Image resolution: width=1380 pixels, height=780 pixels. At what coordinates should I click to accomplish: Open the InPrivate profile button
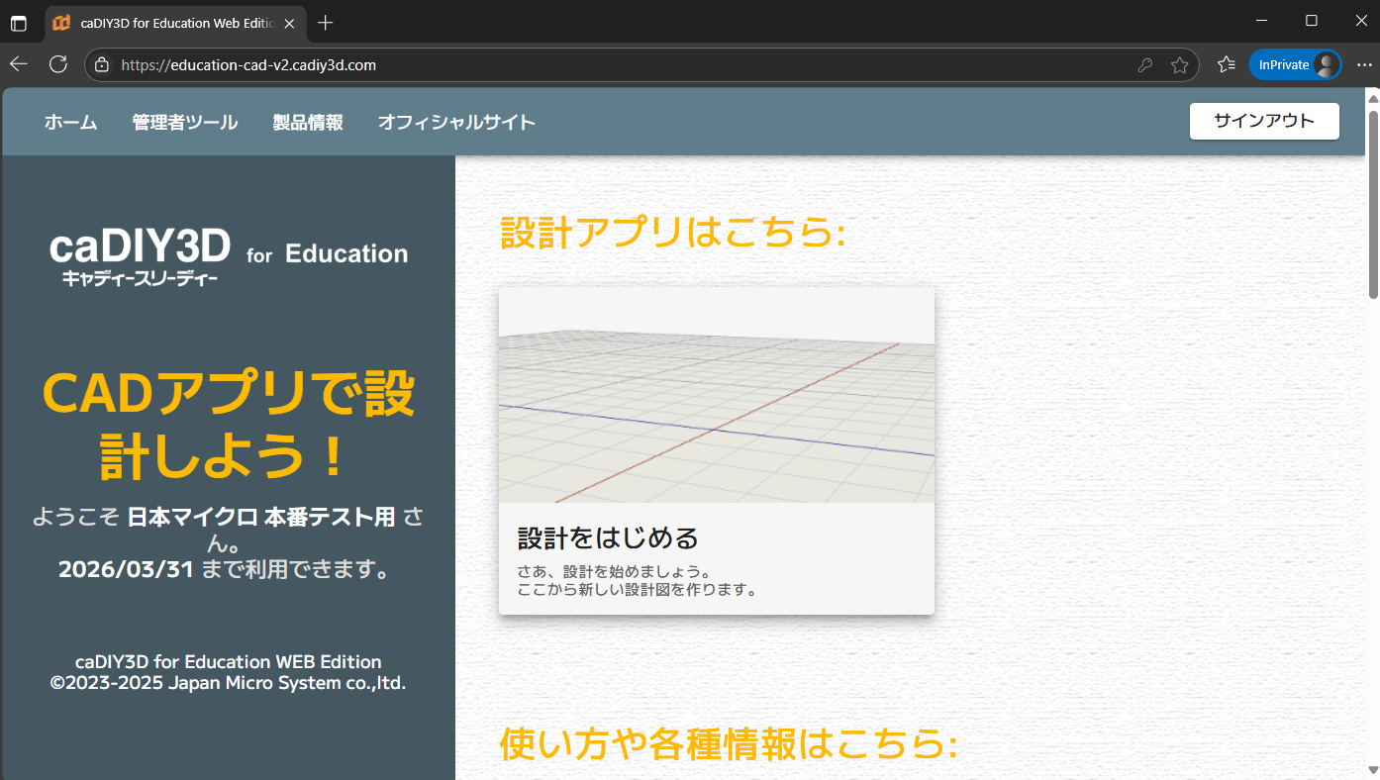tap(1295, 64)
